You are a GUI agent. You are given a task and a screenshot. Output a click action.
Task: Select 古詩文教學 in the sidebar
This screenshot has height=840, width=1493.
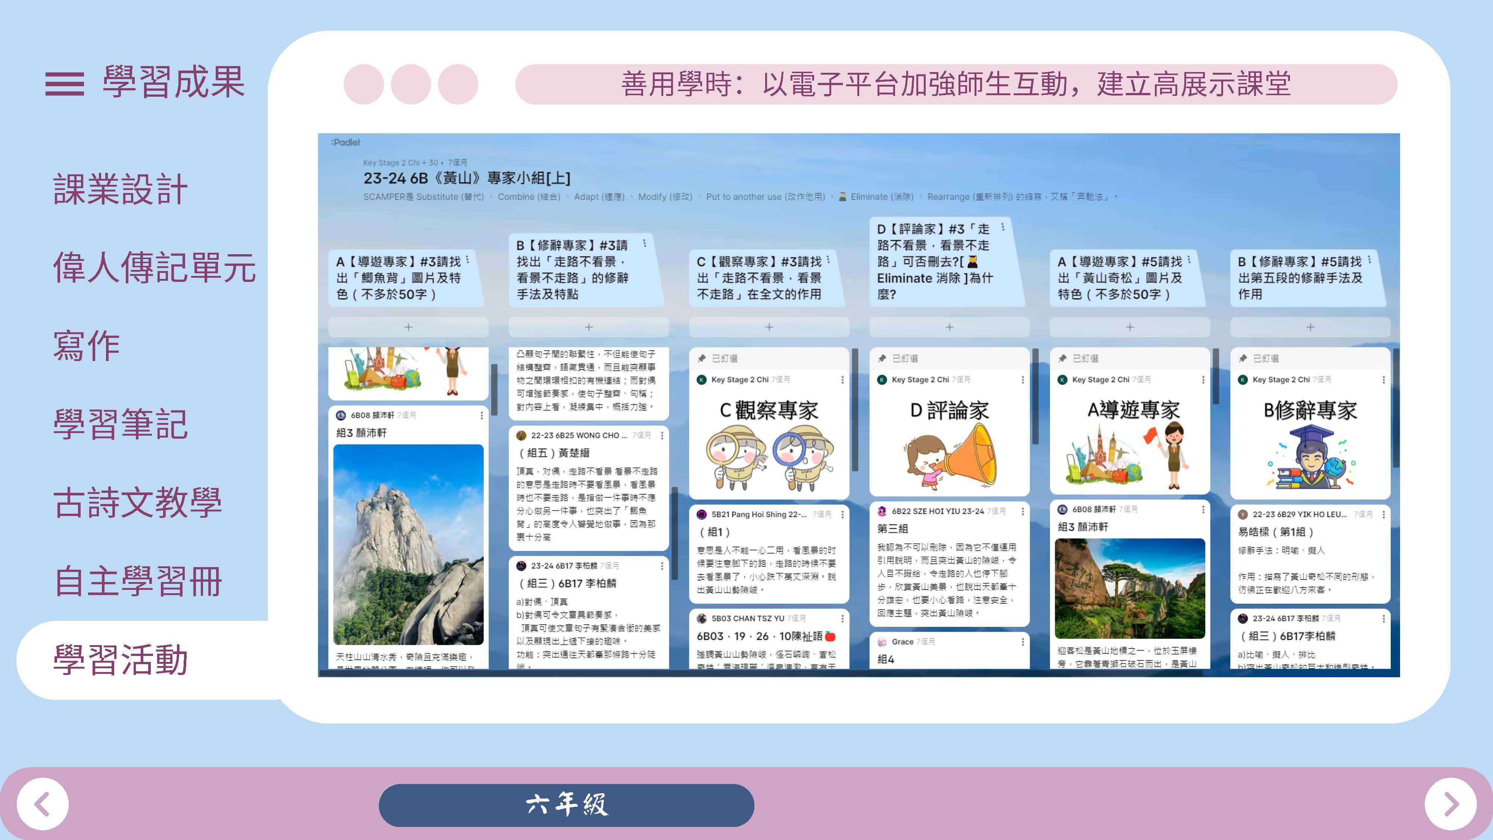(x=137, y=502)
